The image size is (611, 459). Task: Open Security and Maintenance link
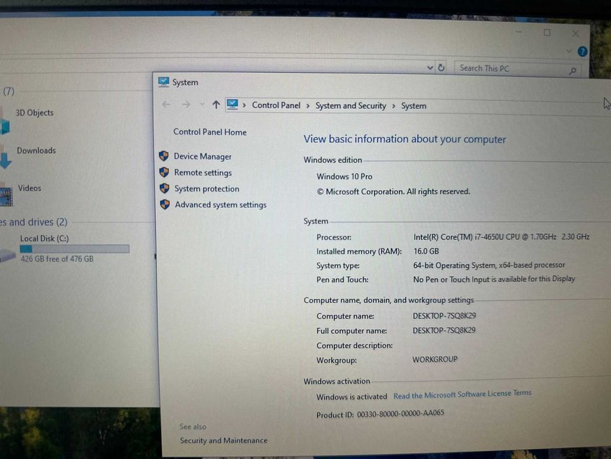click(223, 440)
